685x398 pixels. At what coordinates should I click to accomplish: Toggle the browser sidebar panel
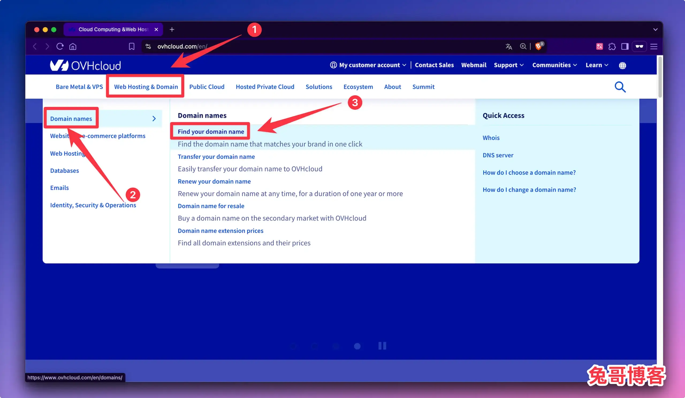tap(625, 47)
